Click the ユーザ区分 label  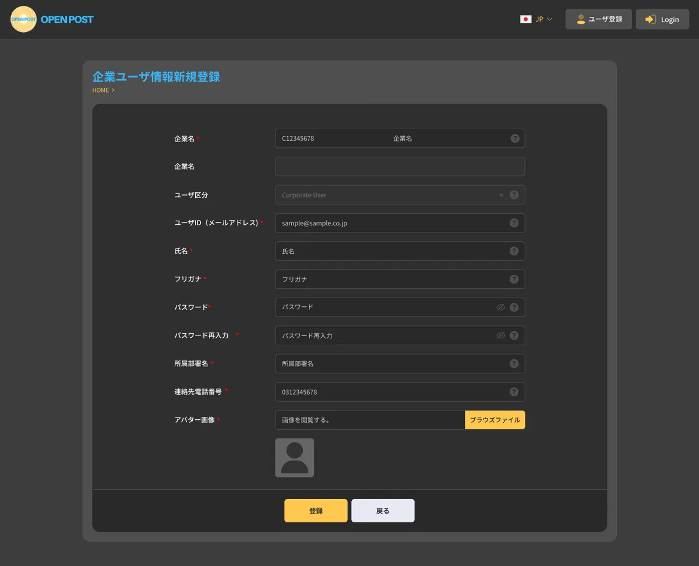click(x=191, y=195)
